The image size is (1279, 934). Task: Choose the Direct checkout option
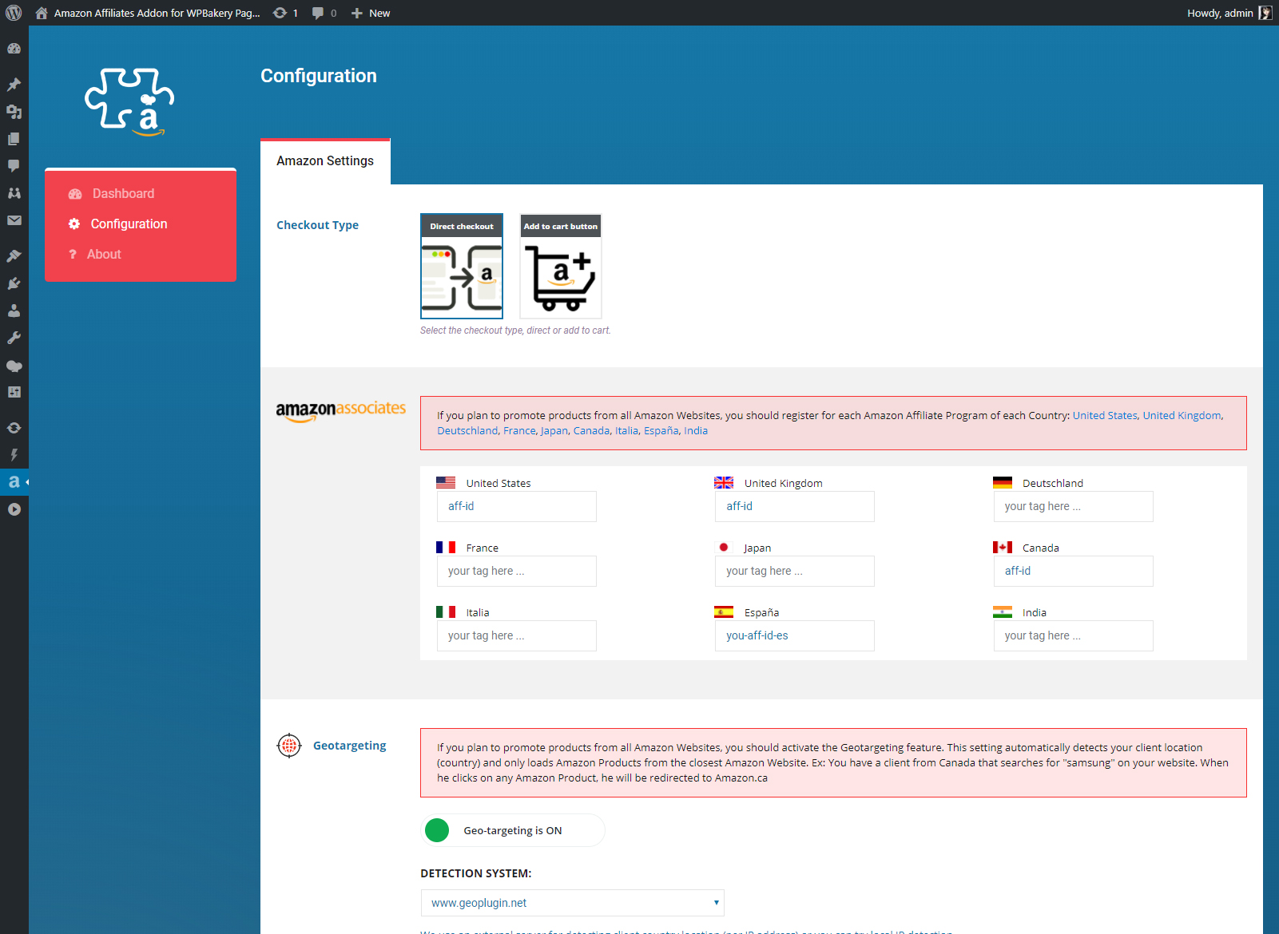tap(462, 266)
